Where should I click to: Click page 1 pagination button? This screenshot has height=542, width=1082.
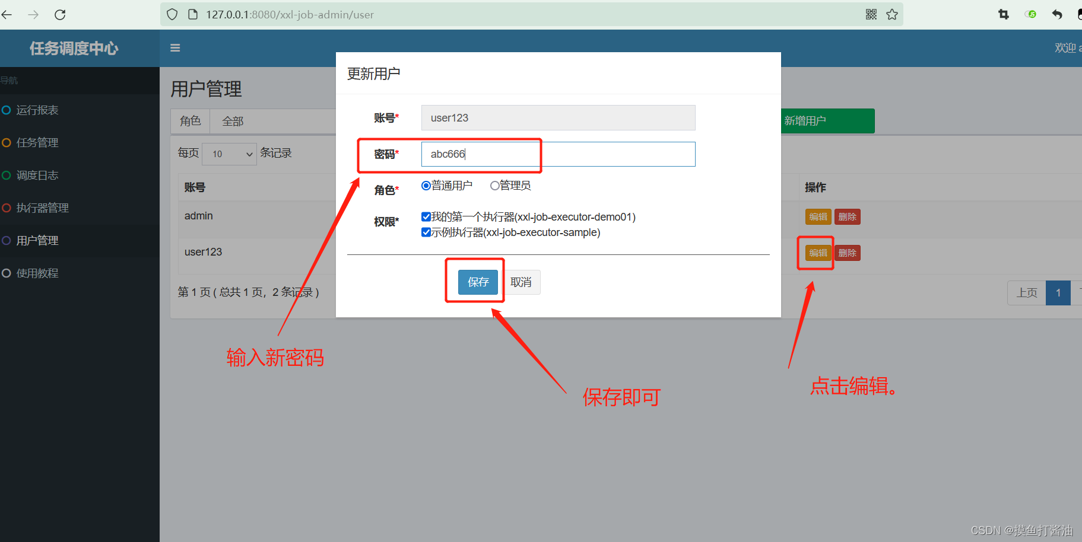pyautogui.click(x=1058, y=293)
